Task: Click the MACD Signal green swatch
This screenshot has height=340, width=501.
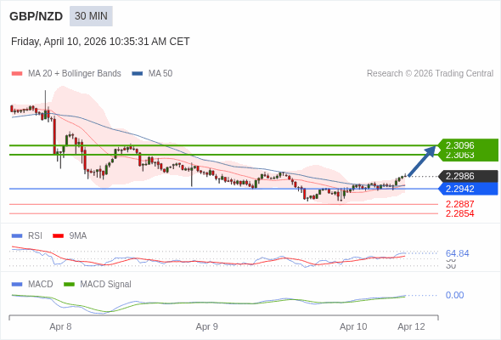Action: pos(69,285)
